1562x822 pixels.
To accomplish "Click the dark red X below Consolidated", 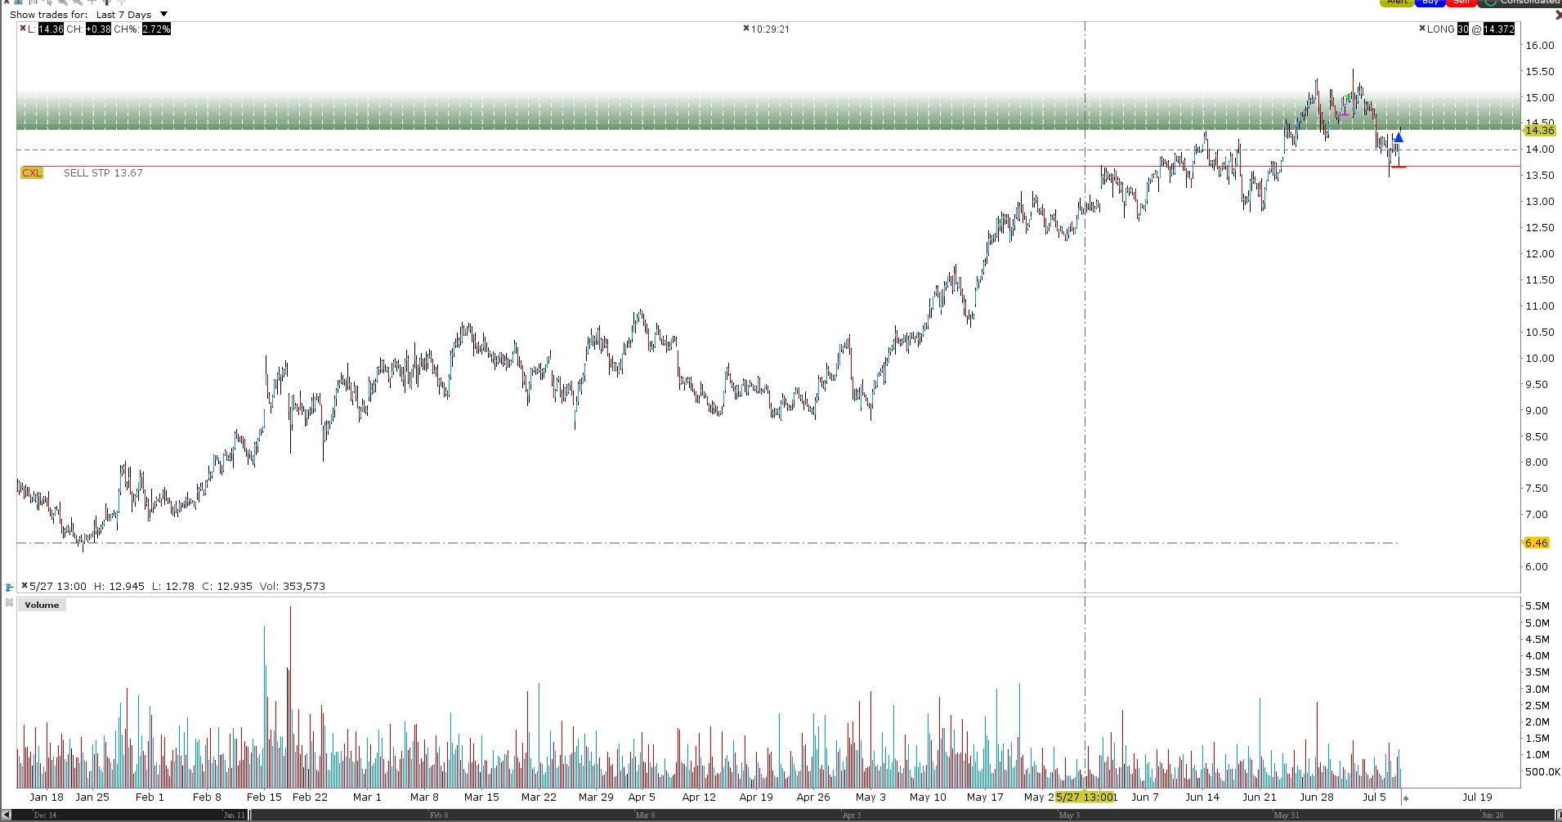I will (1558, 15).
